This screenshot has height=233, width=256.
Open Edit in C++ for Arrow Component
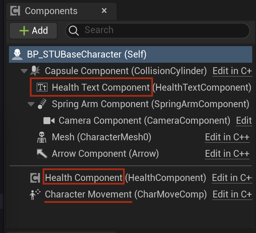pos(227,154)
